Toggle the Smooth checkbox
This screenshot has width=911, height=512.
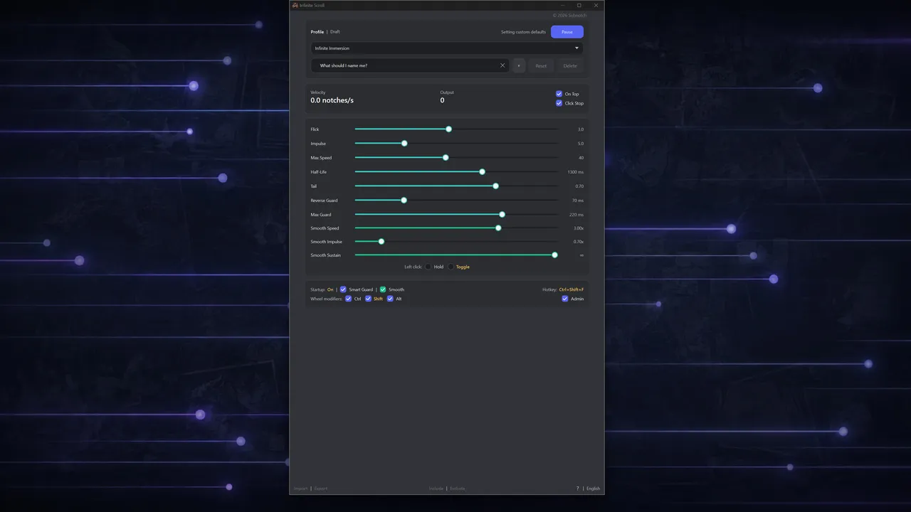[383, 289]
